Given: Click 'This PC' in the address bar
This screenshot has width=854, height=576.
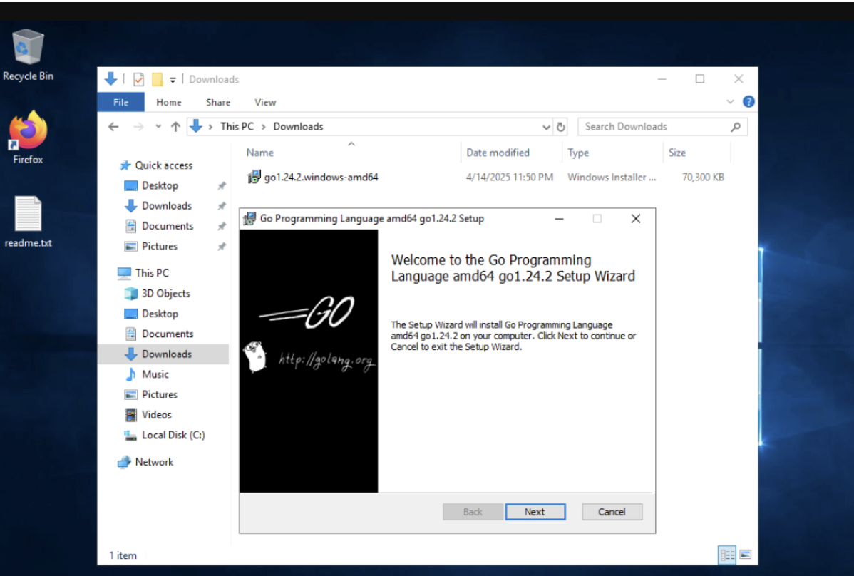Looking at the screenshot, I should (x=237, y=126).
